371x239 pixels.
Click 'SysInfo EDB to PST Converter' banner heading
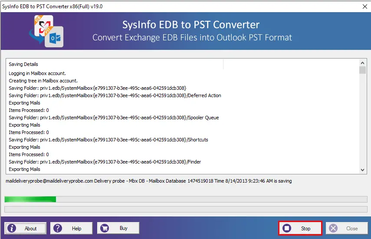191,25
